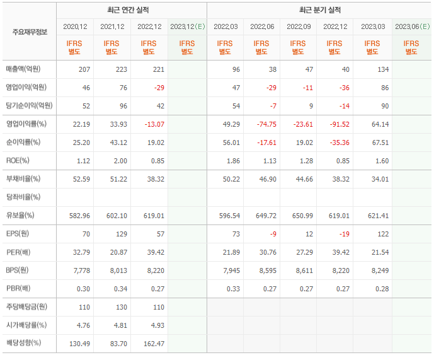434x355 pixels.
Task: Click the -36 operating profit value
Action: [345, 88]
